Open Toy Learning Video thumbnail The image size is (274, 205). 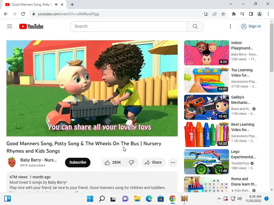207,80
